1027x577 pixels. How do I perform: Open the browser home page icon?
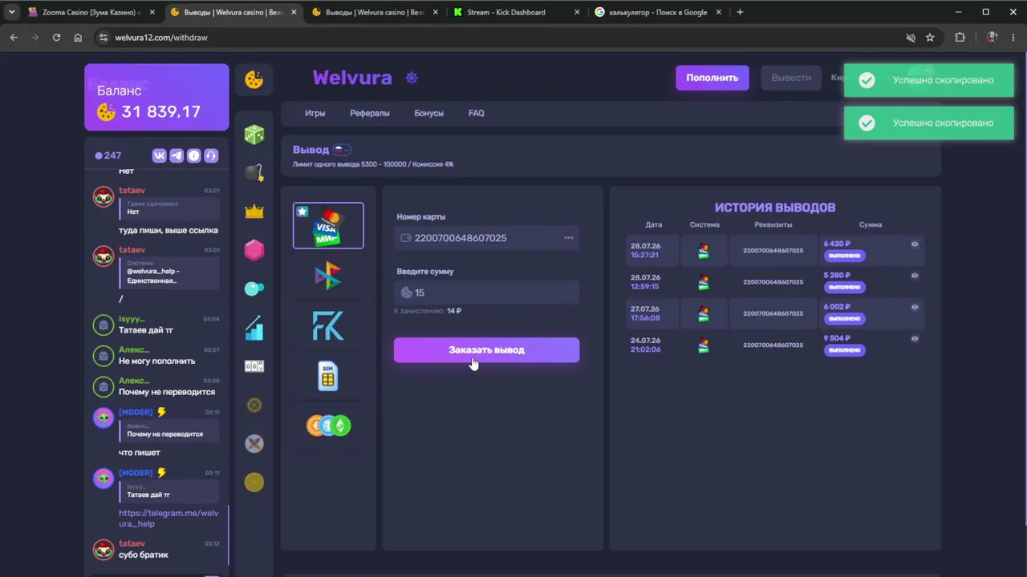coord(78,38)
